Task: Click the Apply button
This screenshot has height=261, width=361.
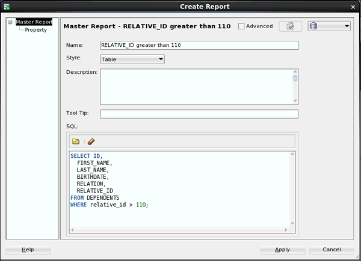Action: point(283,250)
